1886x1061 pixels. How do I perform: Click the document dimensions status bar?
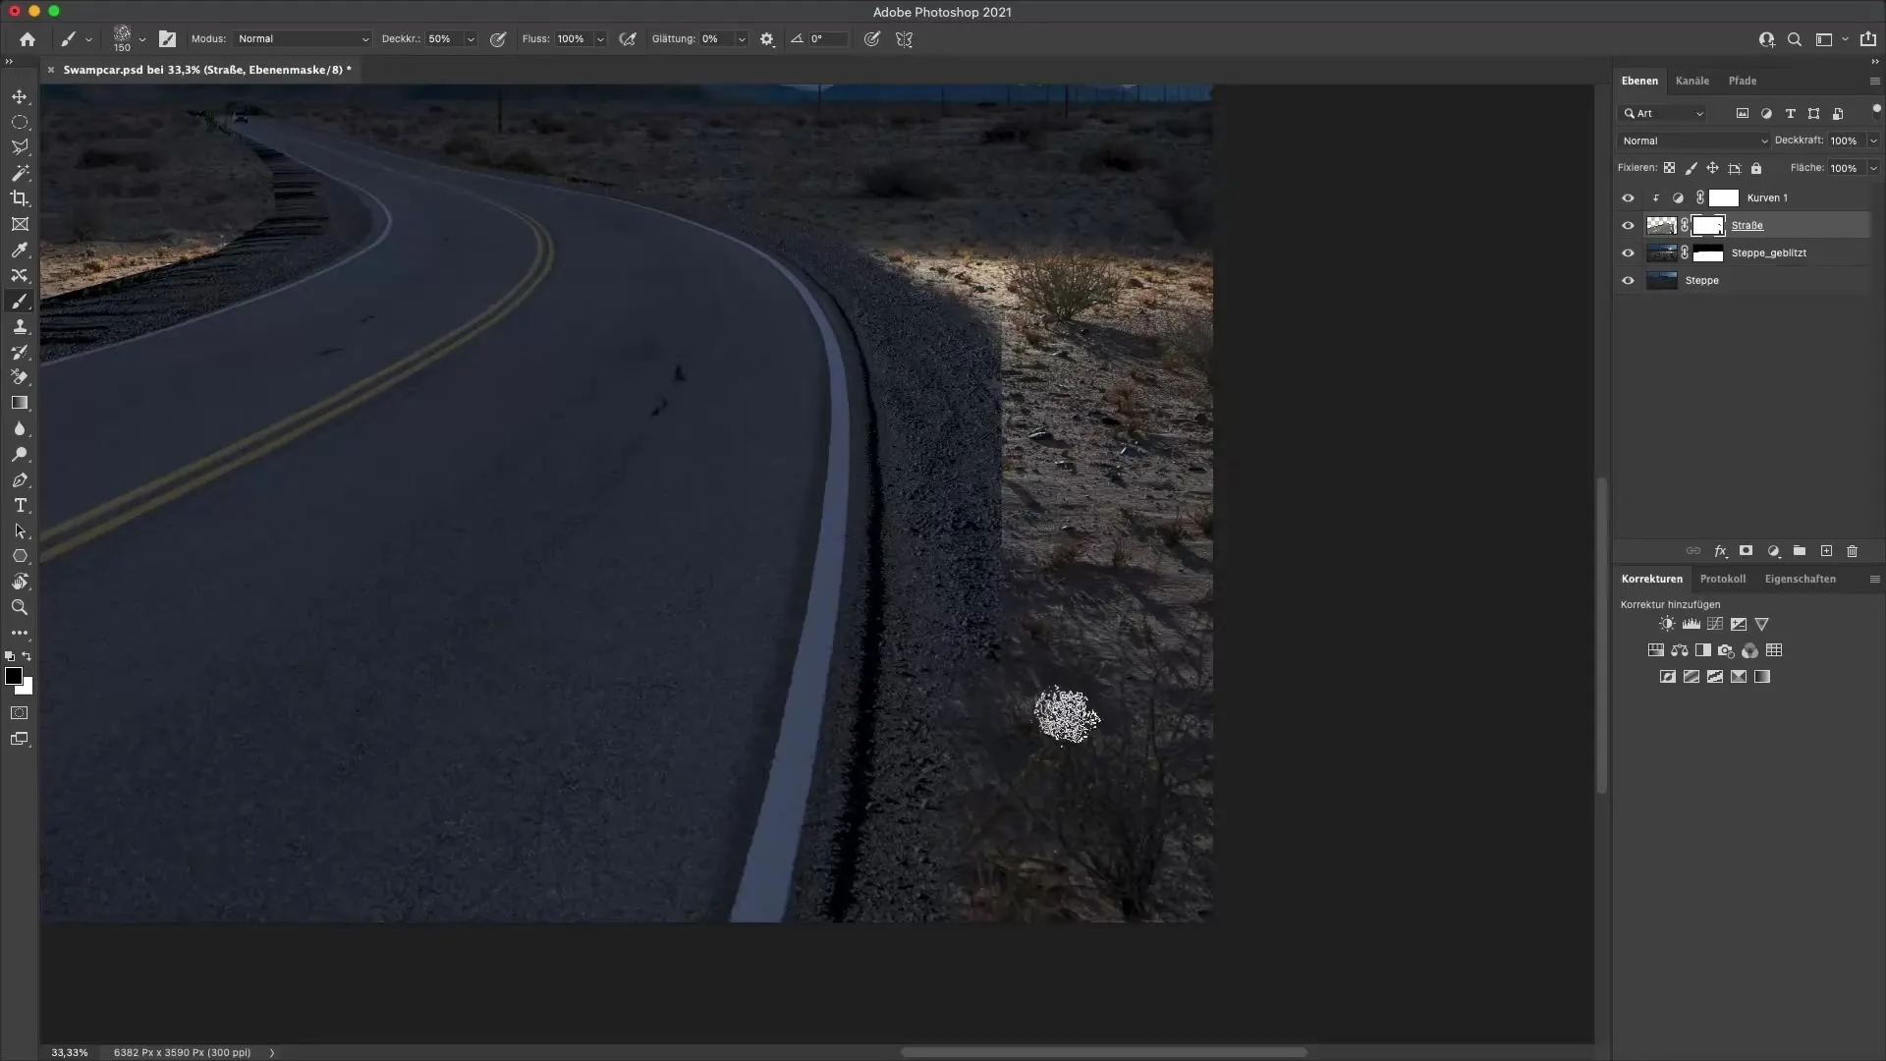point(182,1052)
